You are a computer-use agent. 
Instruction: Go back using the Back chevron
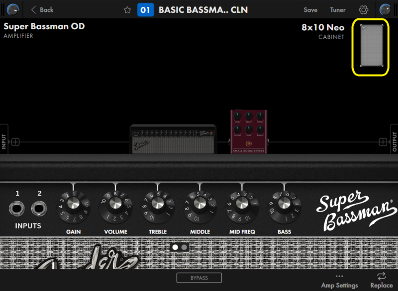(34, 10)
